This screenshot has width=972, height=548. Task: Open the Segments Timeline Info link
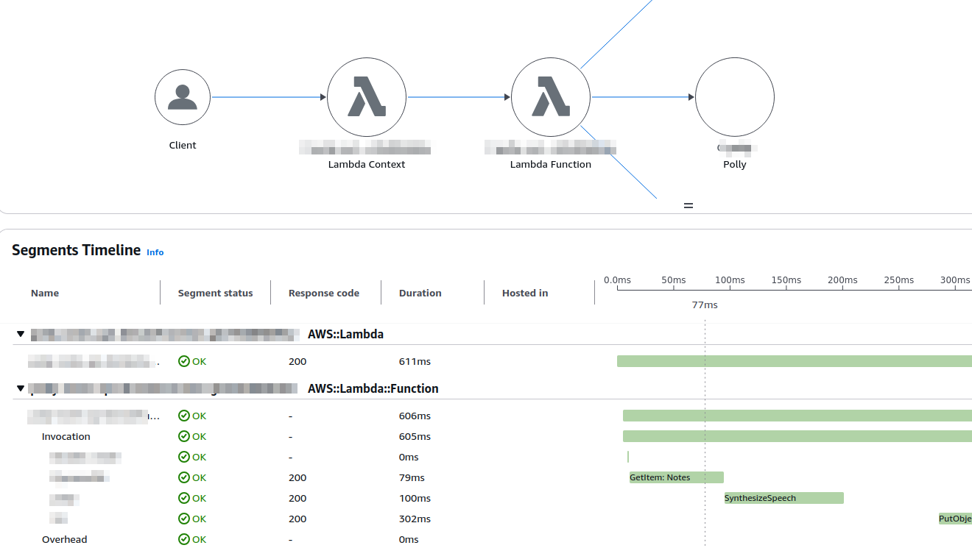pos(155,252)
